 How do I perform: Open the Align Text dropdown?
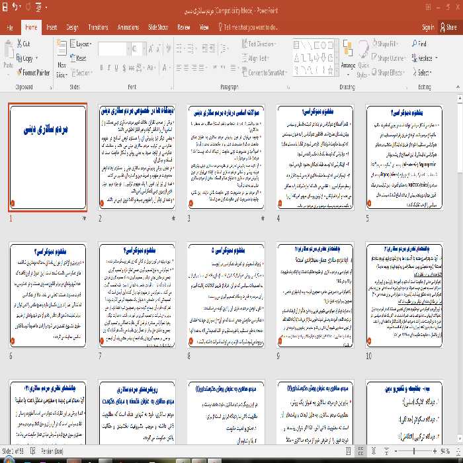(x=255, y=58)
